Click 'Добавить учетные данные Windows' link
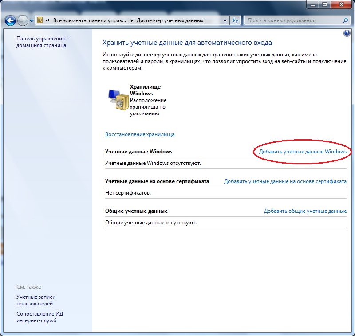The width and height of the screenshot is (355, 336). pyautogui.click(x=303, y=152)
